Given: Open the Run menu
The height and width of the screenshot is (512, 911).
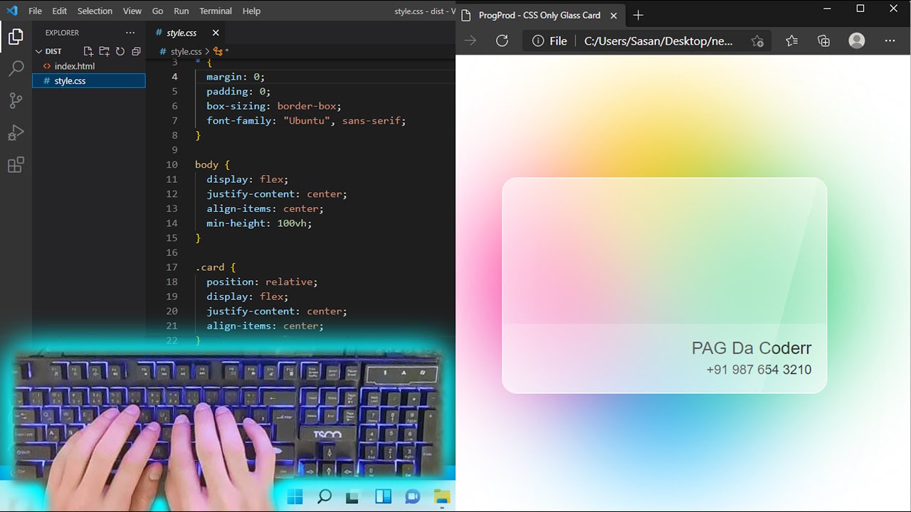Looking at the screenshot, I should tap(181, 11).
